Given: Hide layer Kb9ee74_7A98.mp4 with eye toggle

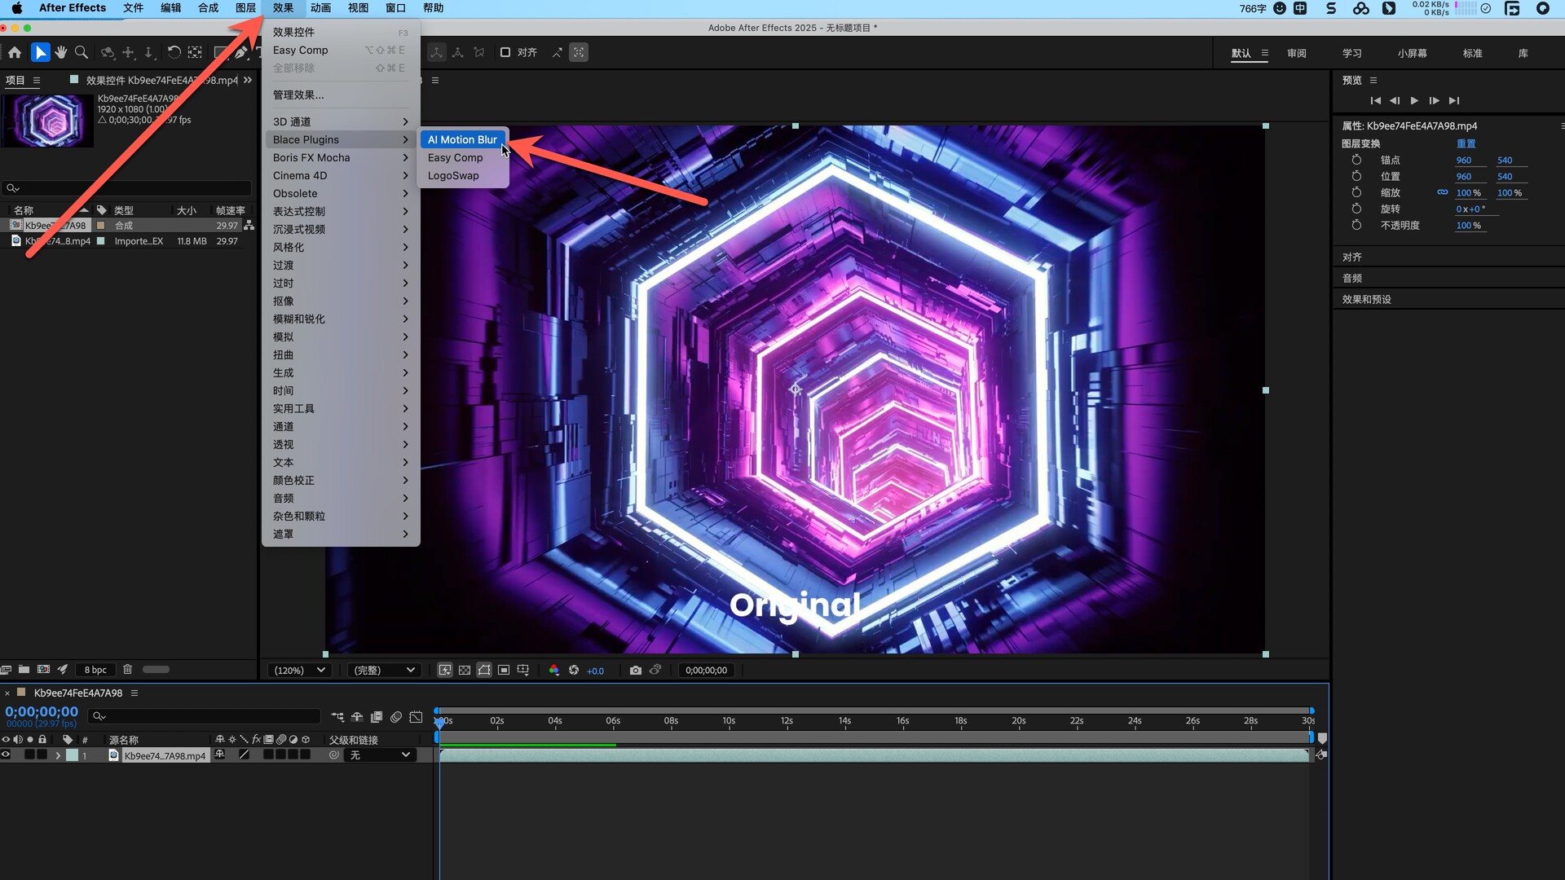Looking at the screenshot, I should (x=6, y=755).
